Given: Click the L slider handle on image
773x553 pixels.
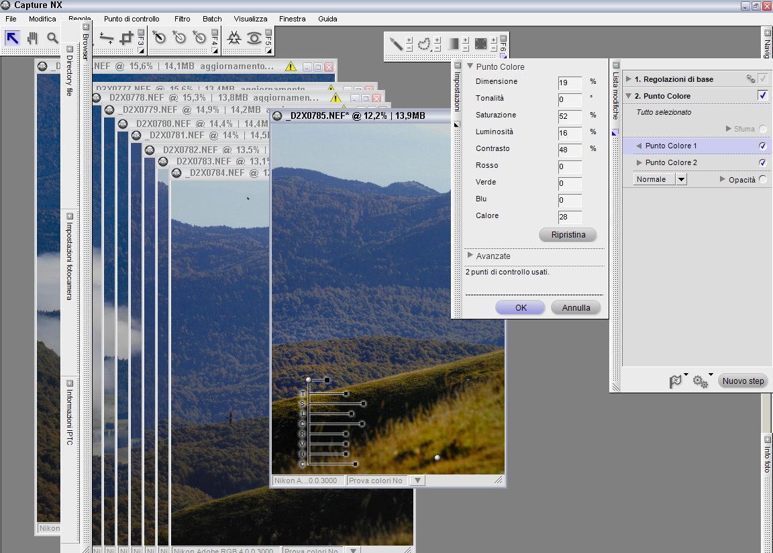Looking at the screenshot, I should (352, 413).
